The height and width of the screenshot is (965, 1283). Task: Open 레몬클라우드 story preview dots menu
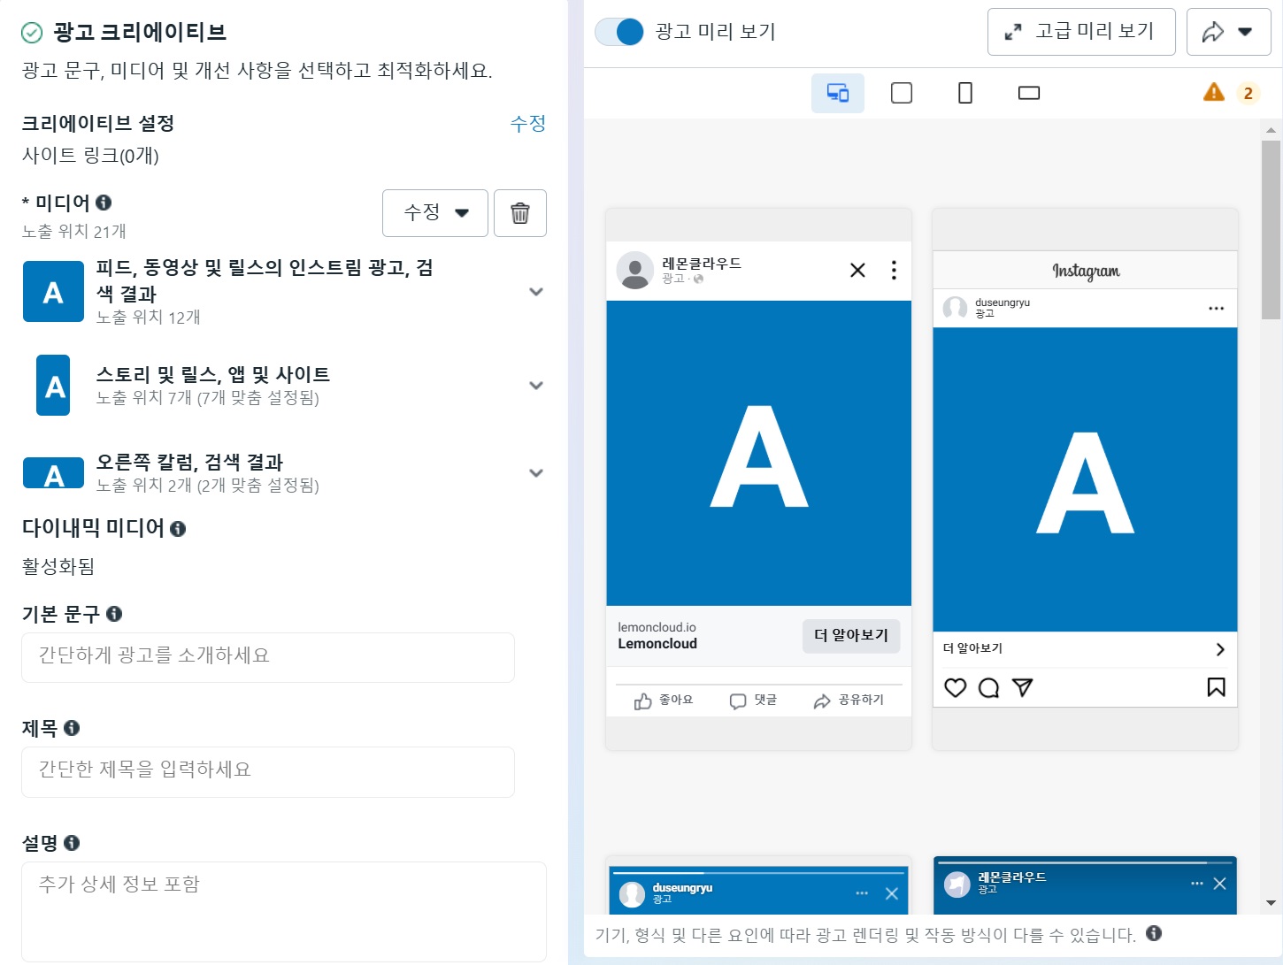pyautogui.click(x=1197, y=884)
